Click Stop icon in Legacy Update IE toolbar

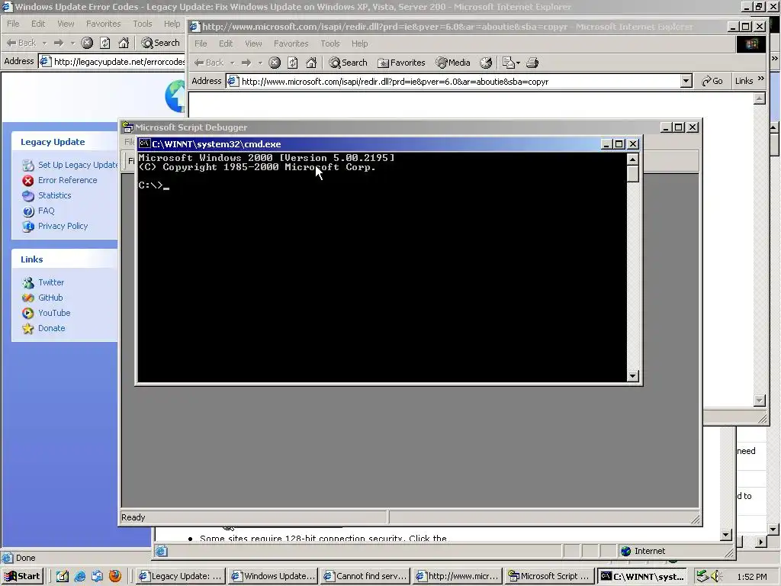[87, 43]
